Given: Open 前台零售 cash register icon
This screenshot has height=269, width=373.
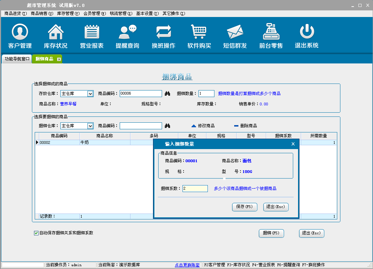Looking at the screenshot, I should point(271,36).
